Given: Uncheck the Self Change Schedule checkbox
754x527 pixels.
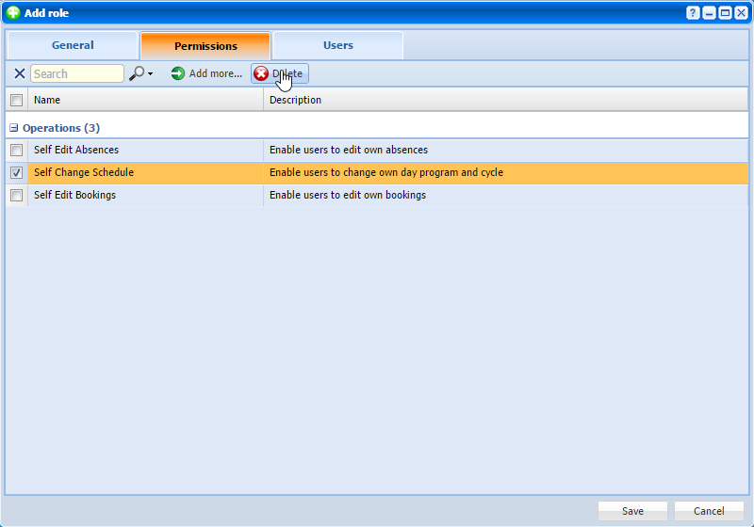Looking at the screenshot, I should click(x=16, y=173).
